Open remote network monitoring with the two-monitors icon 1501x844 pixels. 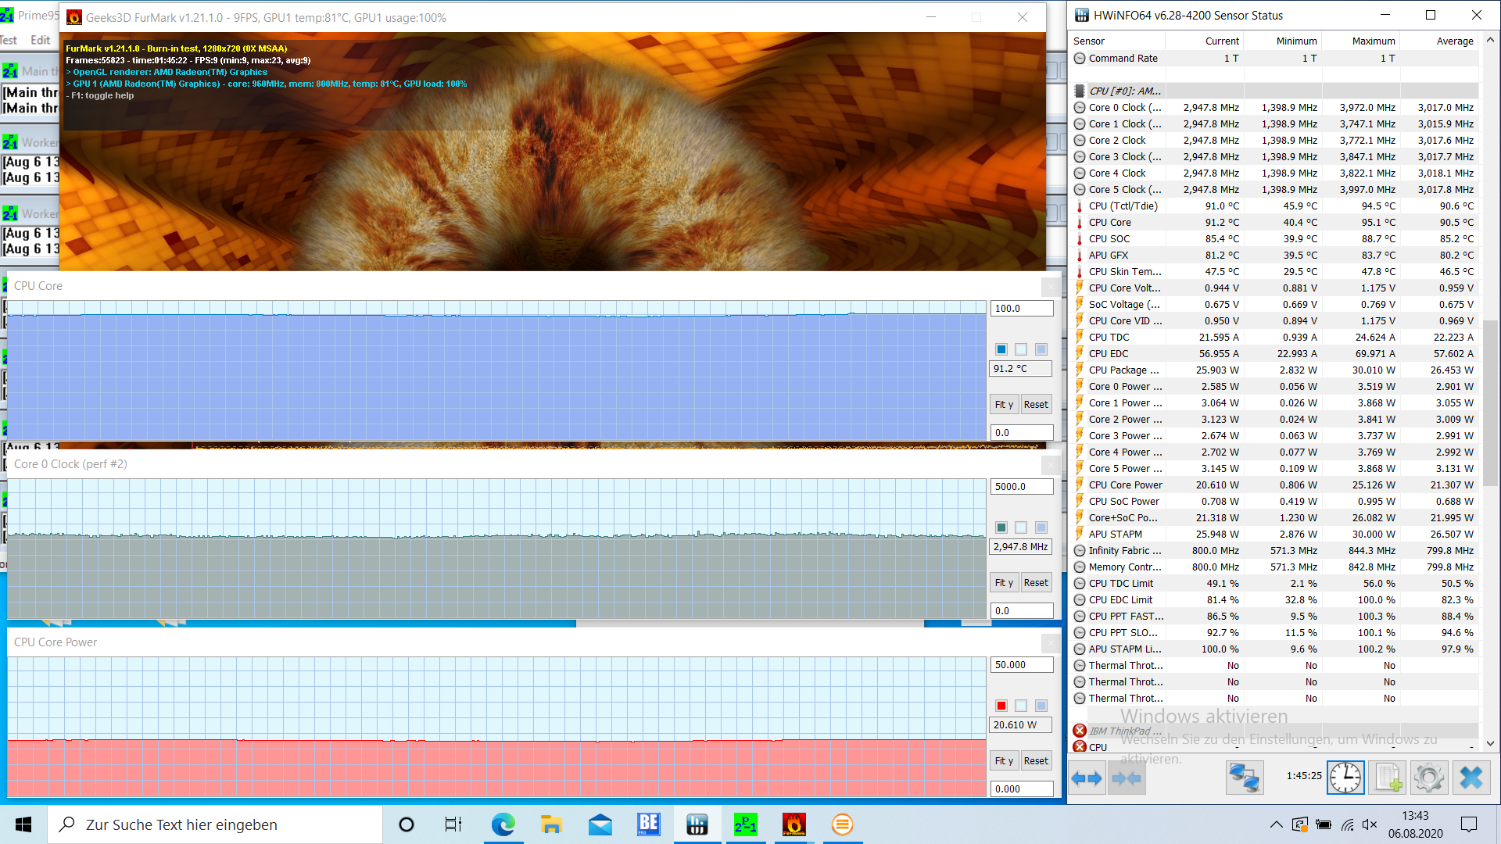click(x=1245, y=778)
